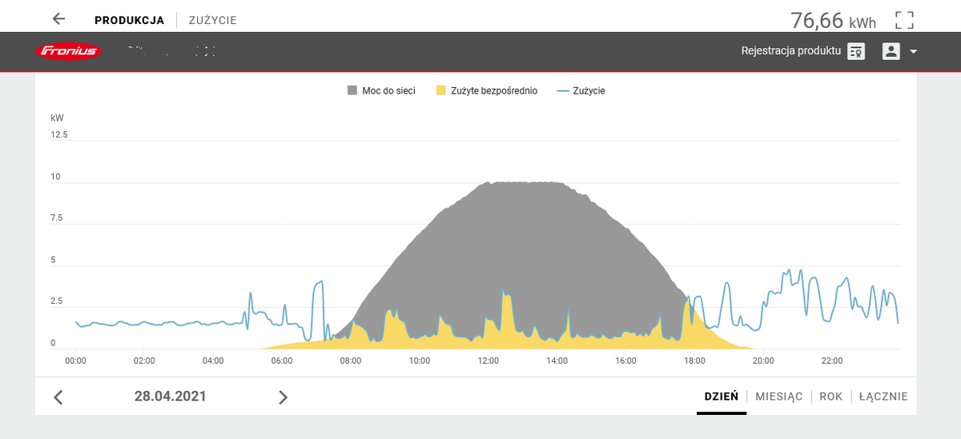Select the MIESIĄC period view

tap(778, 397)
